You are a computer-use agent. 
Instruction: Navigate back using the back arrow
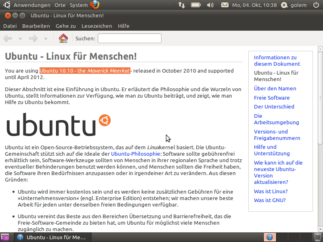[x=7, y=38]
